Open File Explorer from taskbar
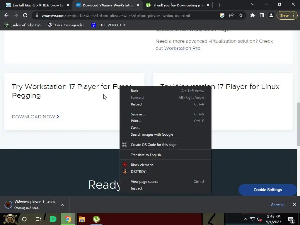This screenshot has height=225, width=300. (x=82, y=219)
